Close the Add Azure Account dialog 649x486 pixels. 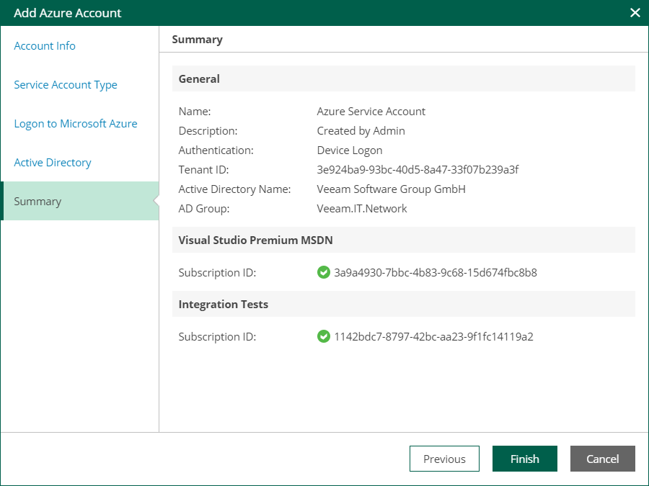coord(635,13)
